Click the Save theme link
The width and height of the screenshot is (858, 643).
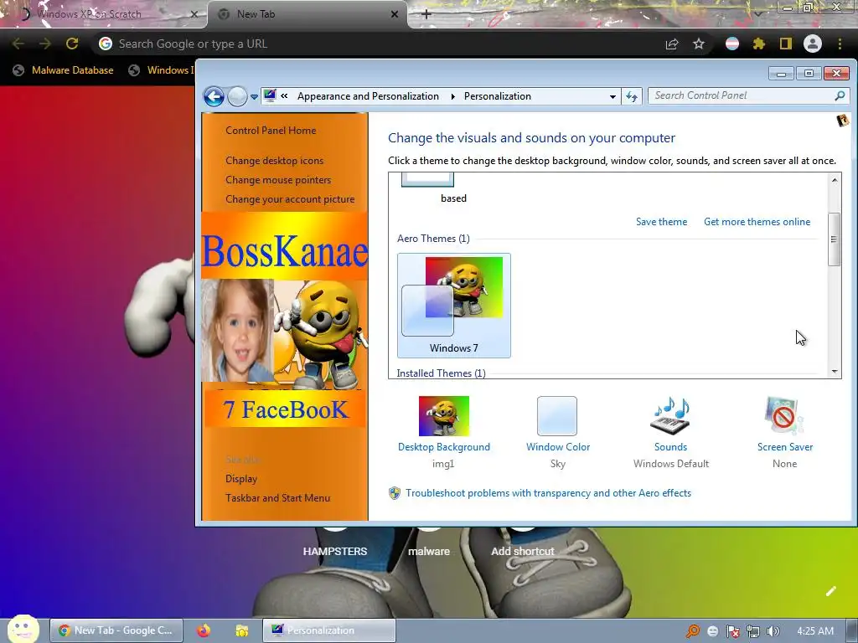point(661,221)
